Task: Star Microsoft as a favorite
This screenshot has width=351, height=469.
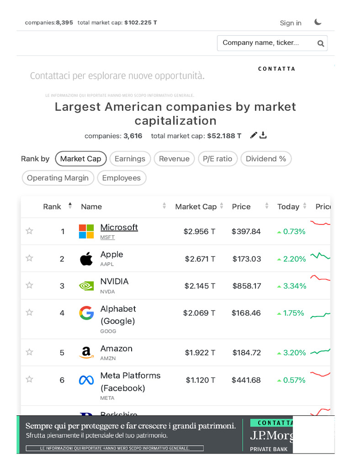Action: pyautogui.click(x=30, y=231)
